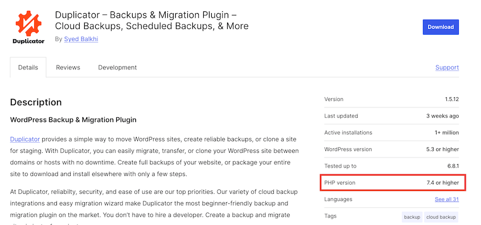Open the Development tab
Screen dimensions: 481x225
pyautogui.click(x=117, y=68)
